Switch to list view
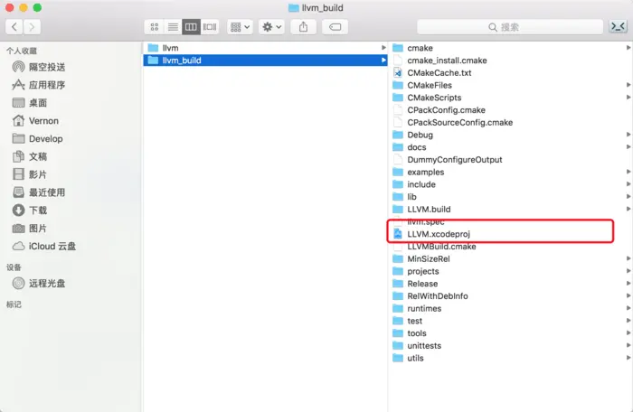The image size is (633, 412). tap(173, 27)
